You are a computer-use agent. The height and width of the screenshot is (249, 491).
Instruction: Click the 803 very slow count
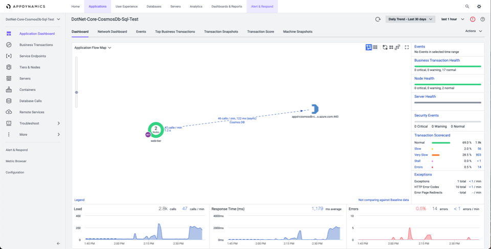click(478, 155)
